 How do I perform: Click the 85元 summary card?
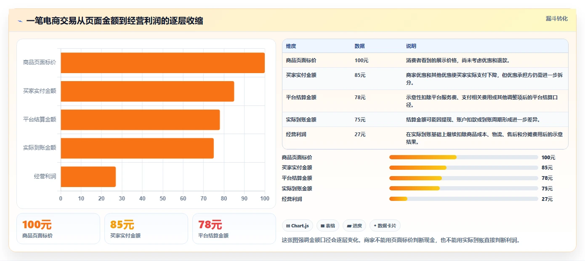click(146, 229)
